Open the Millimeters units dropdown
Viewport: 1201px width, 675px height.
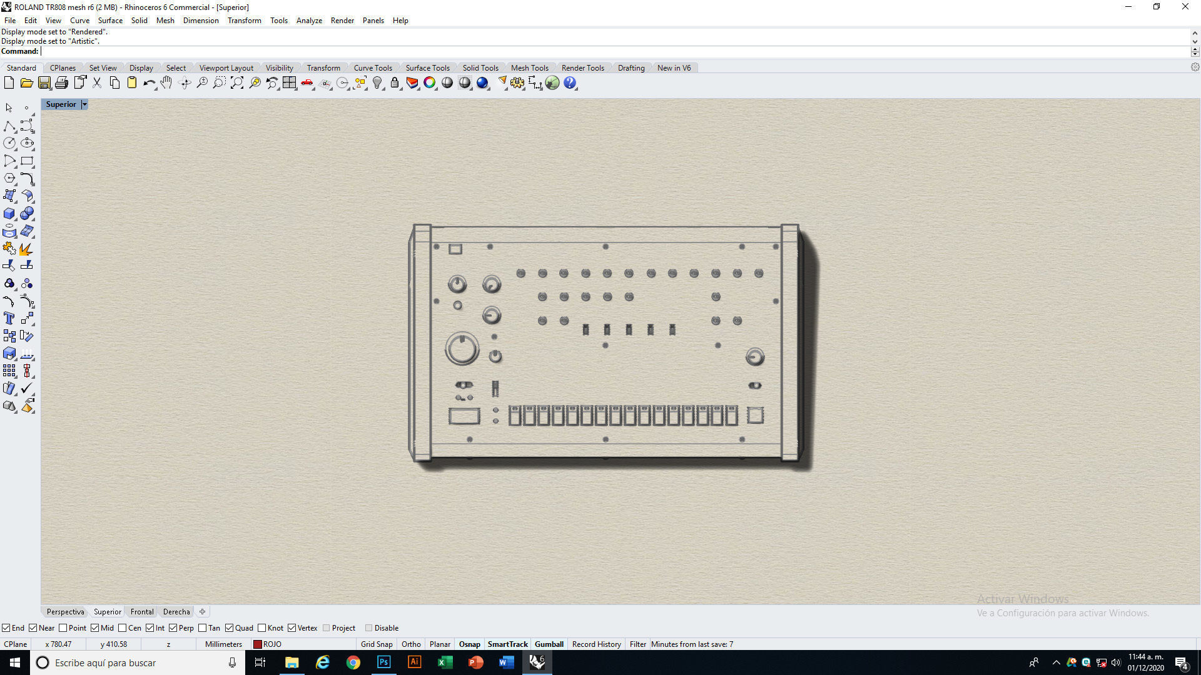click(223, 644)
